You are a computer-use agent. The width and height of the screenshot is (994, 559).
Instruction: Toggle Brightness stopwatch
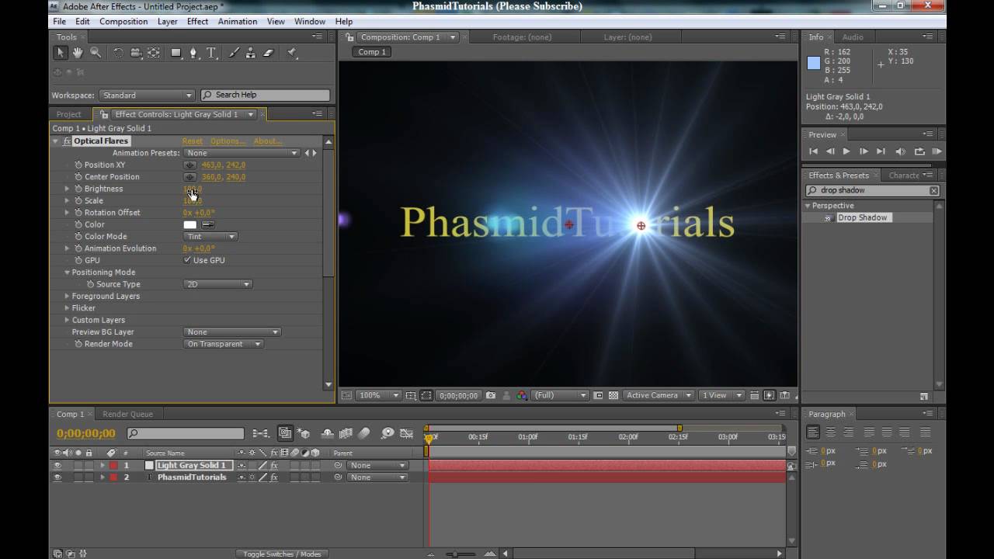click(78, 189)
